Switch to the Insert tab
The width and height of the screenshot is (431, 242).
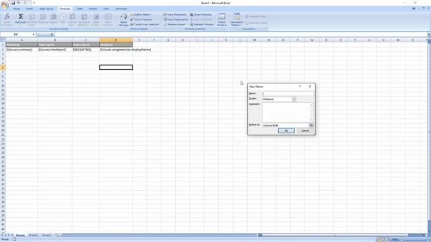point(30,9)
